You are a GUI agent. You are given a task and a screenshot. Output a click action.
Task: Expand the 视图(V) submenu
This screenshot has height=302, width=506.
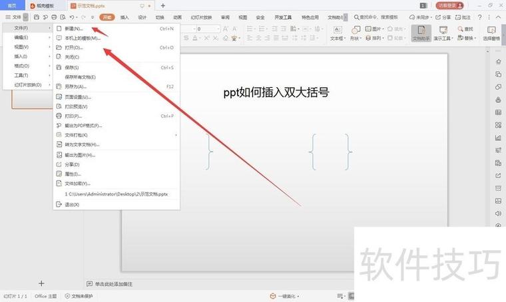pyautogui.click(x=27, y=47)
